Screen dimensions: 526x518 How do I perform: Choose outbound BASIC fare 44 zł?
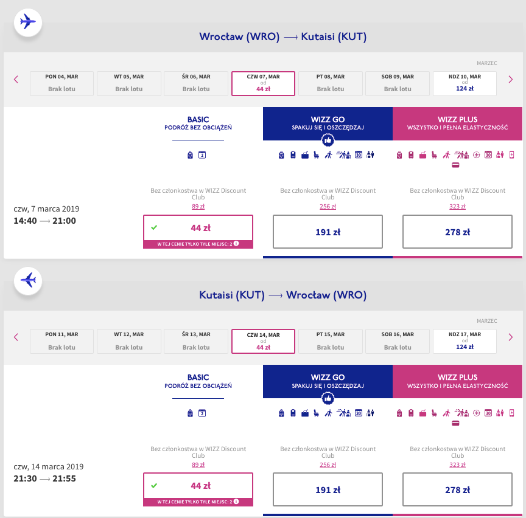198,232
